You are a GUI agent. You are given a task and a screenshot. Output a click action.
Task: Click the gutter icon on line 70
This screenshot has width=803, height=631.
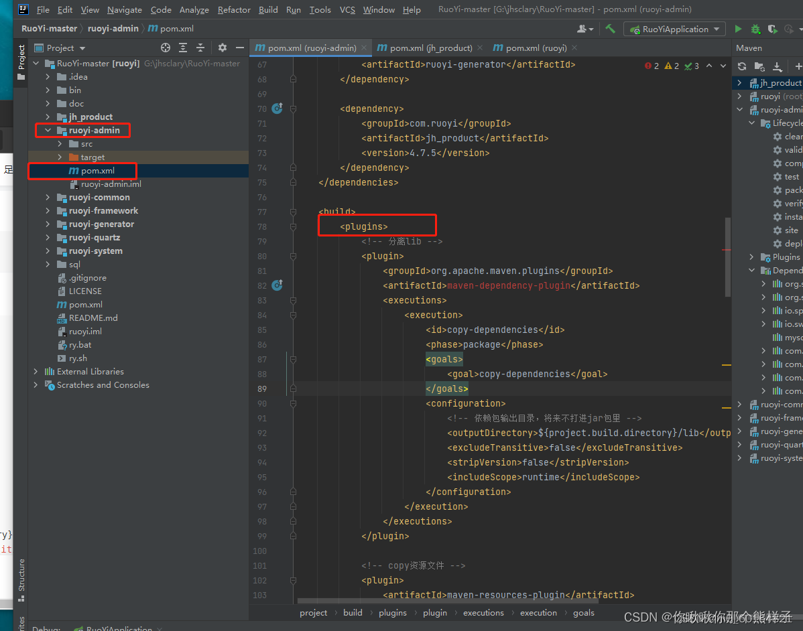coord(277,109)
